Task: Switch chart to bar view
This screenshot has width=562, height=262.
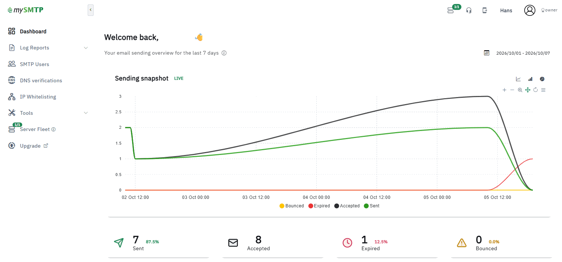Action: (530, 79)
